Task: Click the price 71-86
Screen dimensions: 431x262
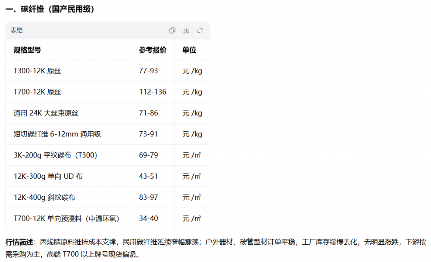Action: click(x=148, y=113)
